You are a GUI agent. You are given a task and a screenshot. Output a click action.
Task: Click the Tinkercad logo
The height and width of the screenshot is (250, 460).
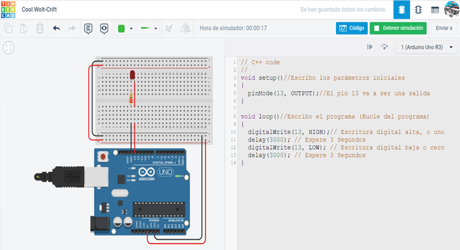[8, 10]
